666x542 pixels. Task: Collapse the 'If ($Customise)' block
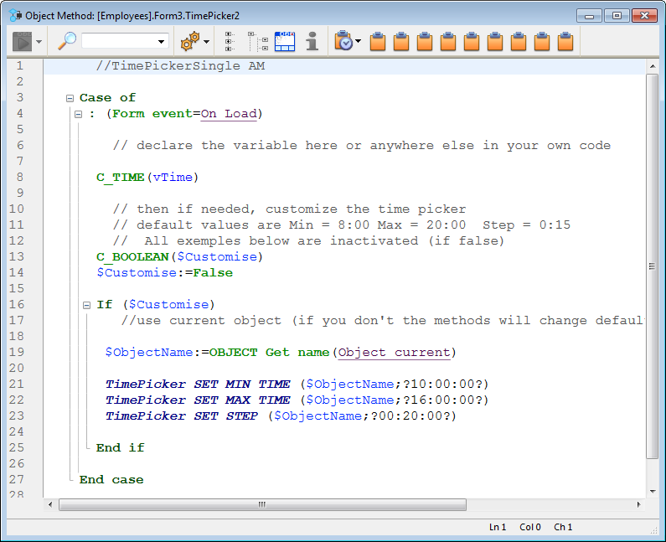point(86,305)
